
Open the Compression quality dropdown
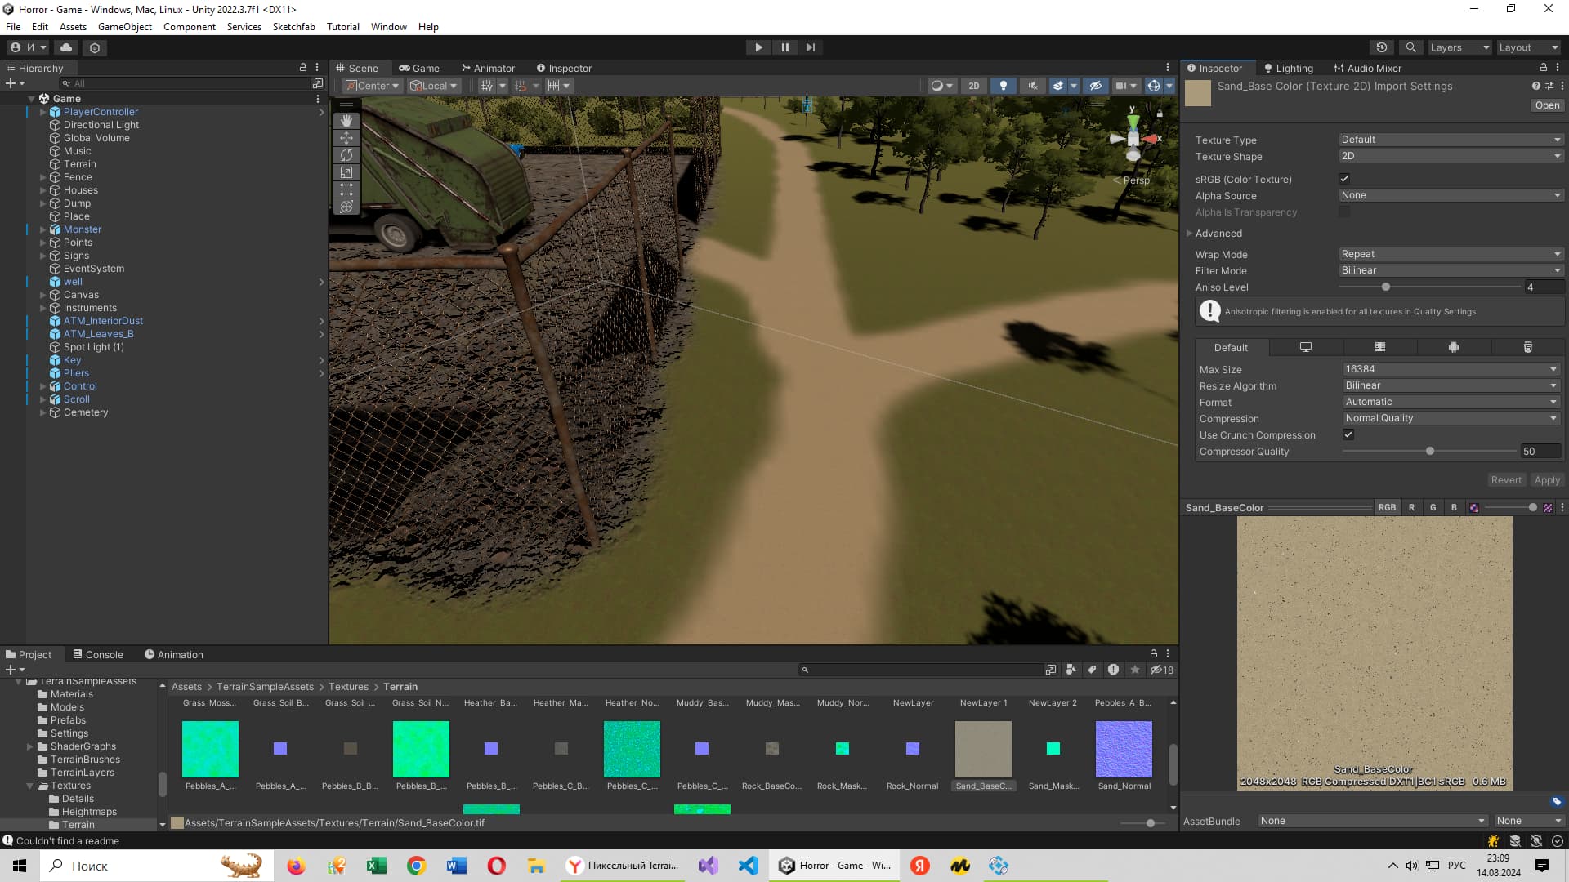coord(1451,417)
